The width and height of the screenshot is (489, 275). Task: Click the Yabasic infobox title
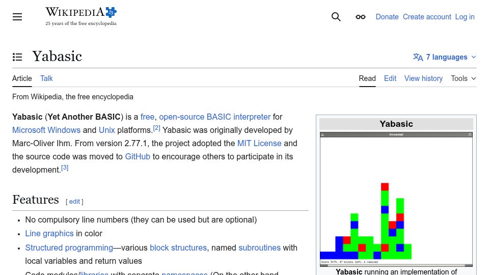(x=396, y=124)
